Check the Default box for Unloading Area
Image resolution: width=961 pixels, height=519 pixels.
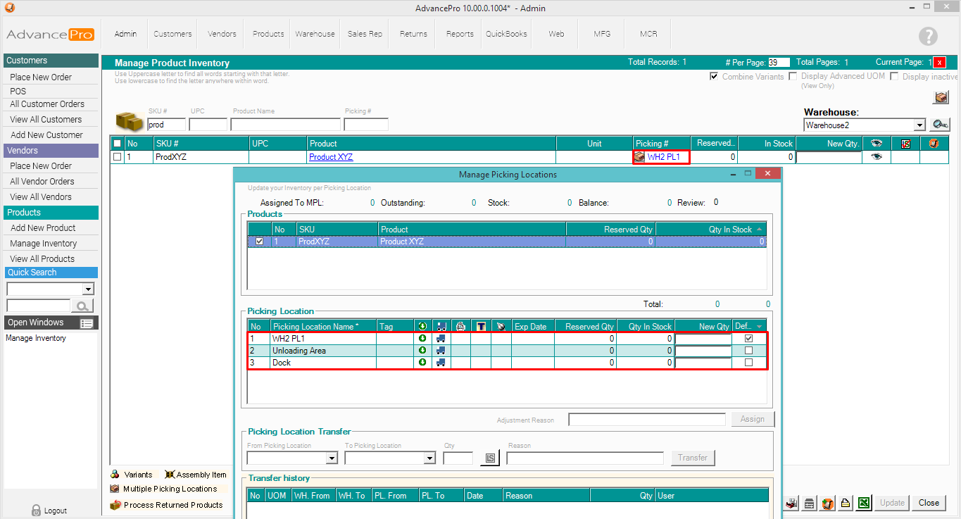click(748, 351)
